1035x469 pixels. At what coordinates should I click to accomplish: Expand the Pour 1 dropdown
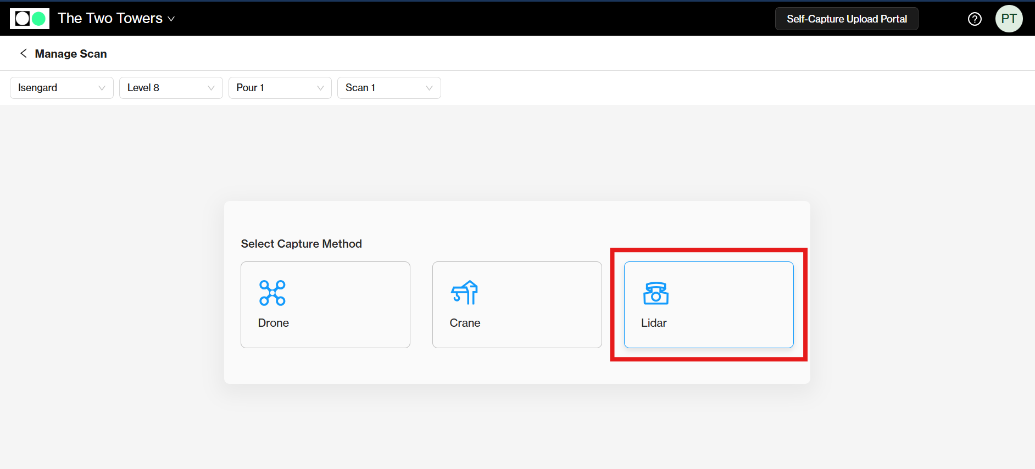click(x=280, y=88)
